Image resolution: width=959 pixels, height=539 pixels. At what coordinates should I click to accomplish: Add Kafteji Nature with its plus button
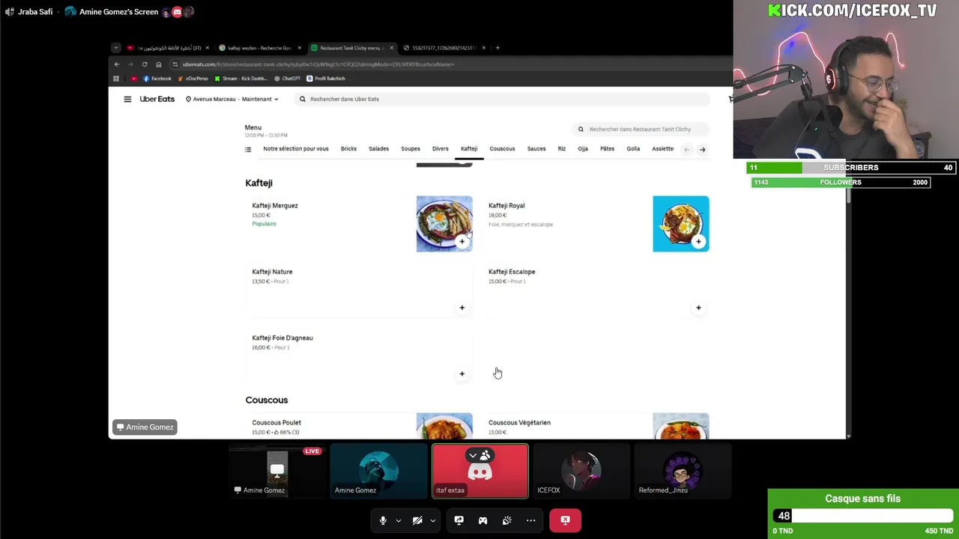pos(462,308)
